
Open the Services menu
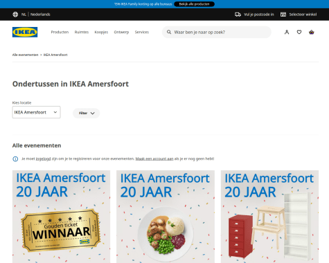142,32
